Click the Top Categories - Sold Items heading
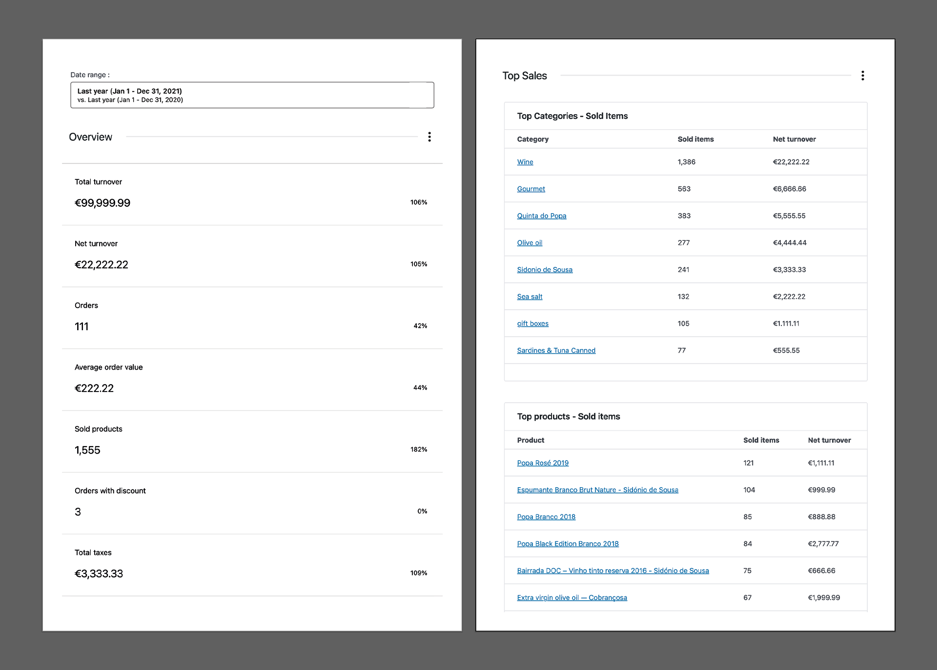This screenshot has width=937, height=670. (x=572, y=116)
